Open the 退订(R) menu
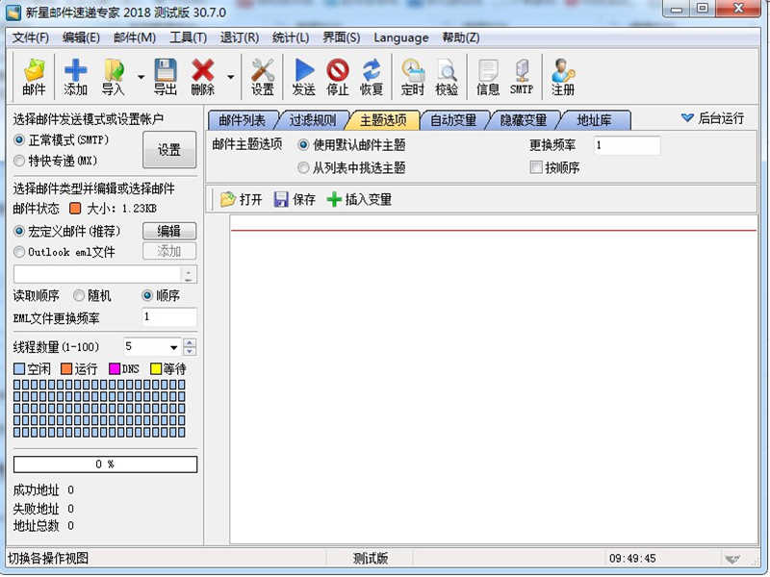The height and width of the screenshot is (577, 770). tap(239, 38)
